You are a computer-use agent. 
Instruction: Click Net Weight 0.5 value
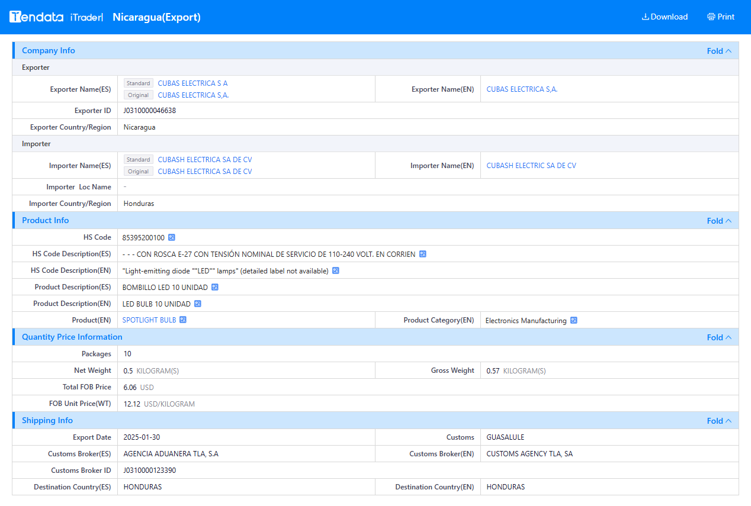point(128,371)
